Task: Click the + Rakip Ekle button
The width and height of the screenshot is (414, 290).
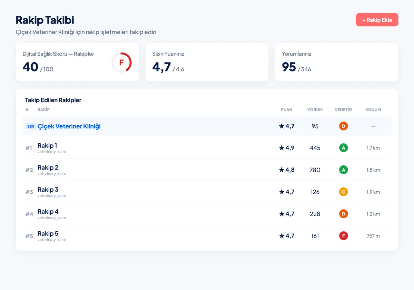Action: point(377,20)
